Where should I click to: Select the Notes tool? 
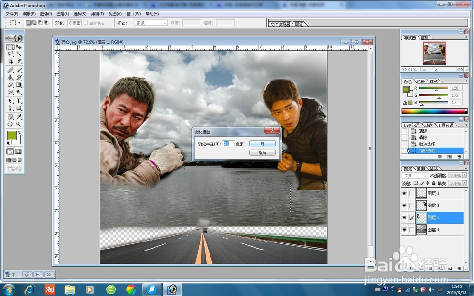[10, 117]
